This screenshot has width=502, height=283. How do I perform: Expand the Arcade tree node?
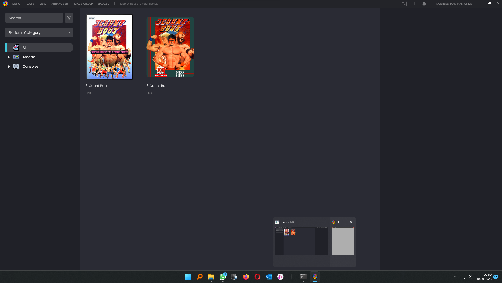[x=9, y=57]
